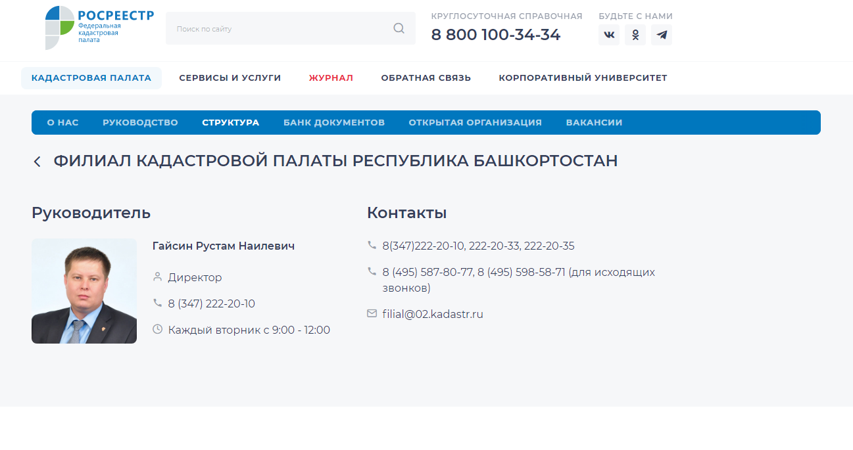Open БАНК ДОКУМЕНТОВ in blue navigation

tap(334, 122)
